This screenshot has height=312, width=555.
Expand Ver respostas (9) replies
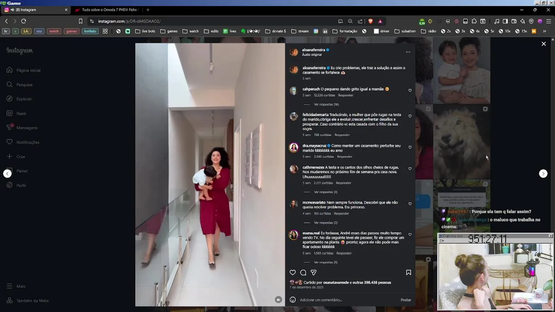[326, 262]
